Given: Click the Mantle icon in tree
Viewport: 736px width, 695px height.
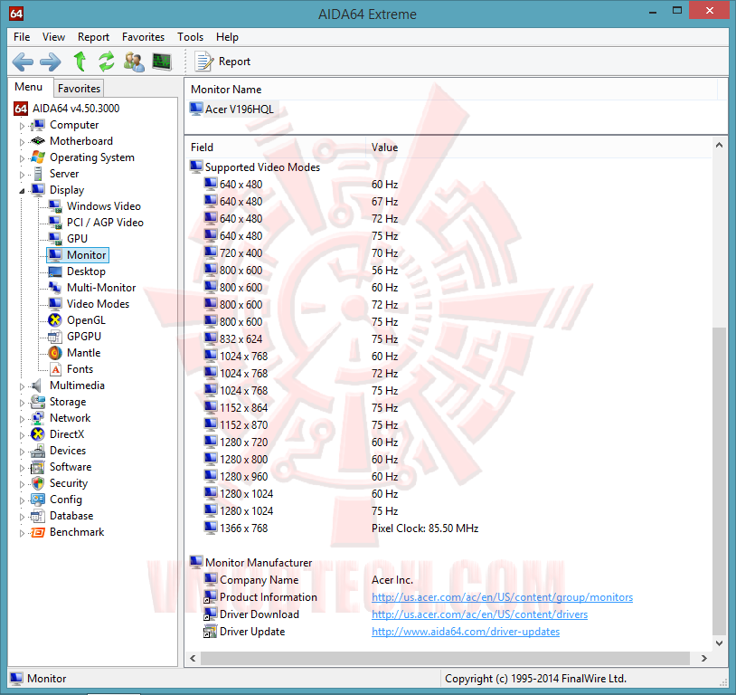Looking at the screenshot, I should pos(55,353).
